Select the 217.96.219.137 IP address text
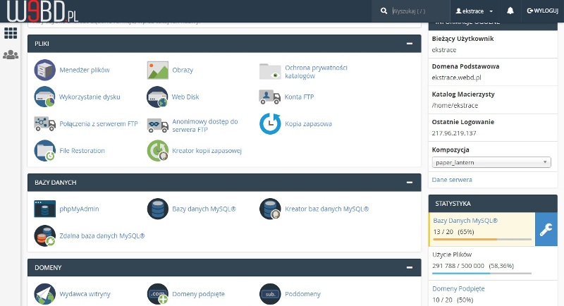Image resolution: width=564 pixels, height=306 pixels. click(x=454, y=133)
